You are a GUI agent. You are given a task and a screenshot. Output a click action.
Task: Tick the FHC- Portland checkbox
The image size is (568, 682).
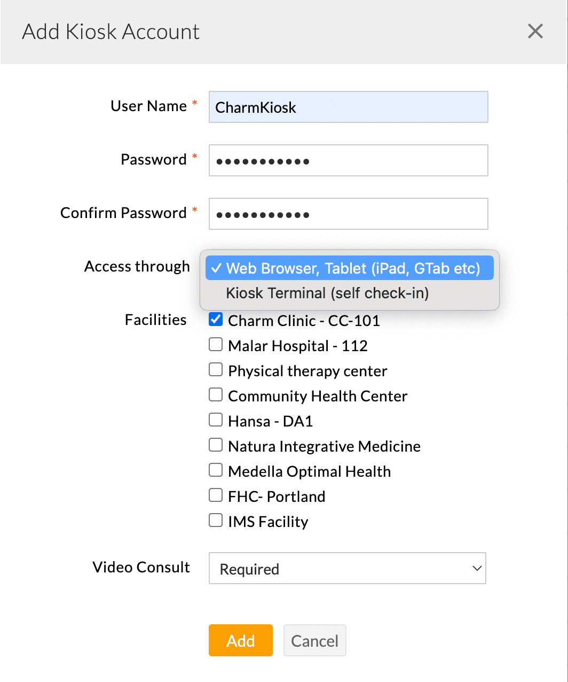tap(216, 495)
